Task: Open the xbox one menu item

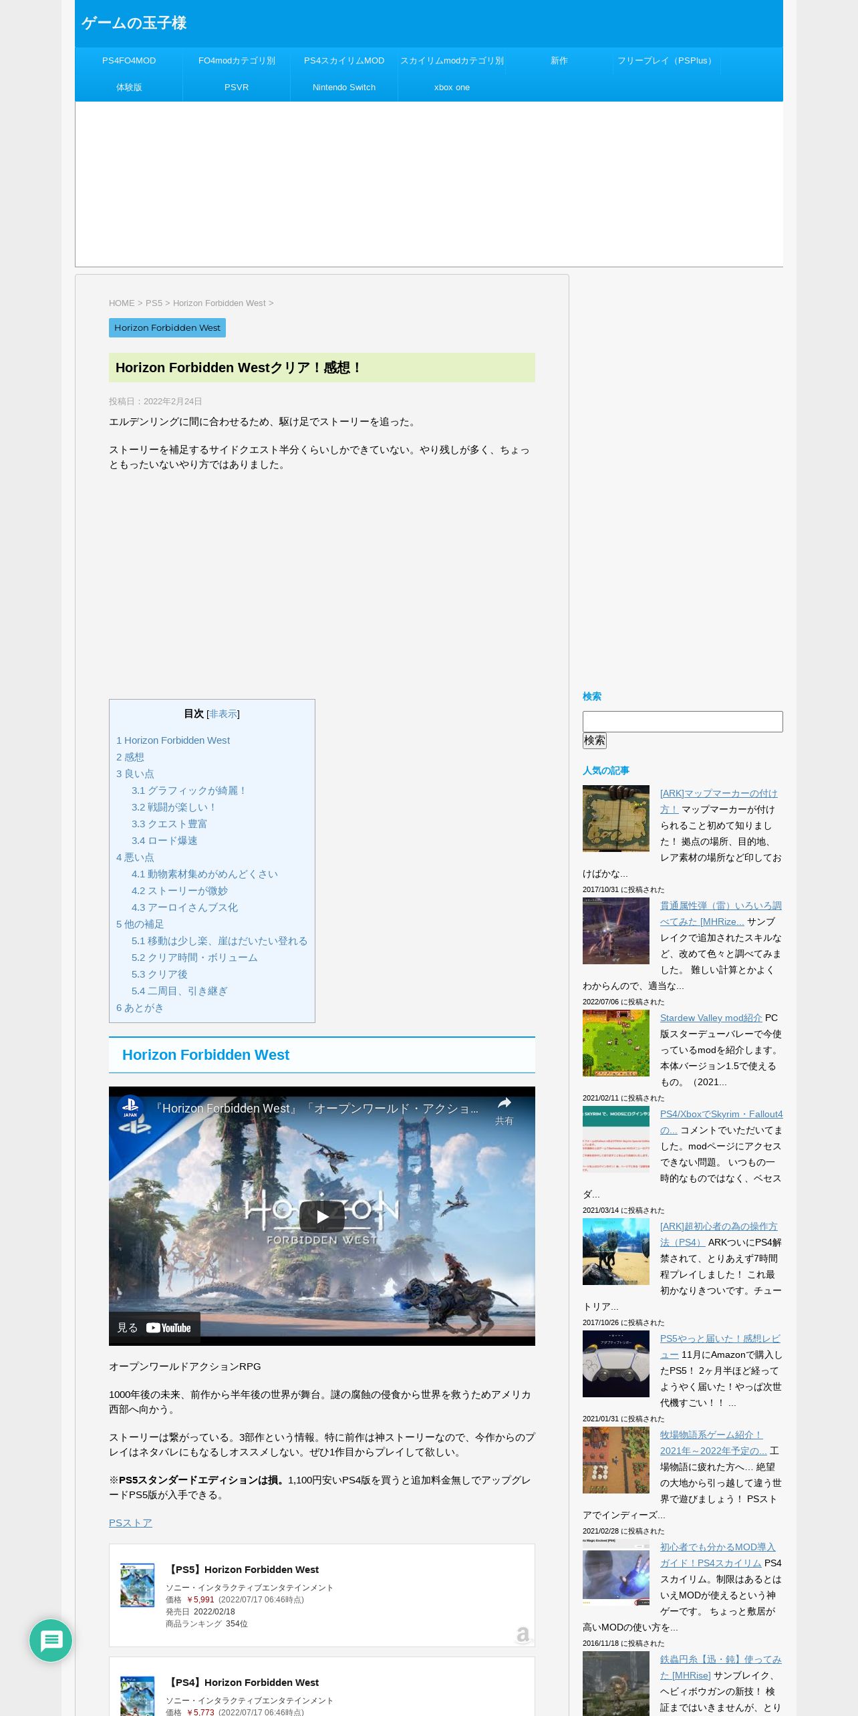Action: pos(452,88)
